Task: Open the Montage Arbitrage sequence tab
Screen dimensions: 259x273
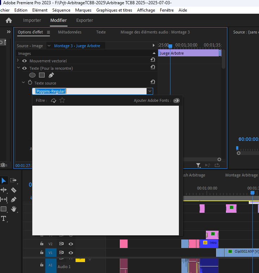Action: [x=241, y=175]
